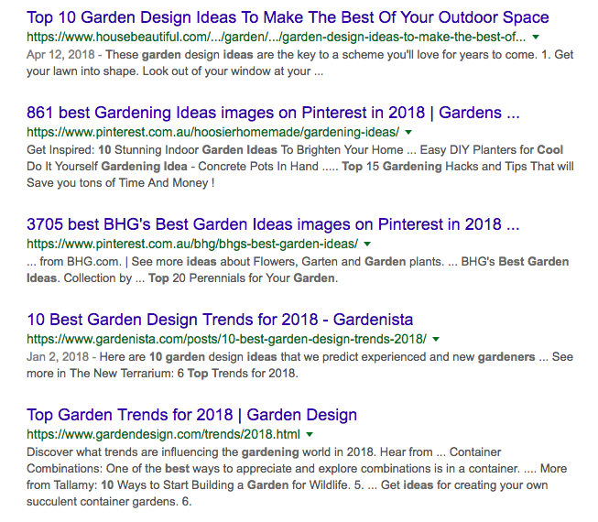598x522 pixels.
Task: Open the 3705 best BHG's Garden Ideas result
Action: 273,224
